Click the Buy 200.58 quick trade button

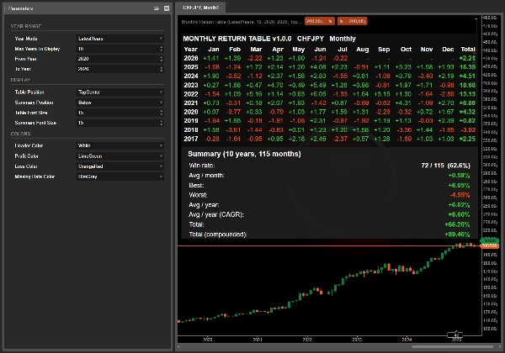[x=352, y=21]
